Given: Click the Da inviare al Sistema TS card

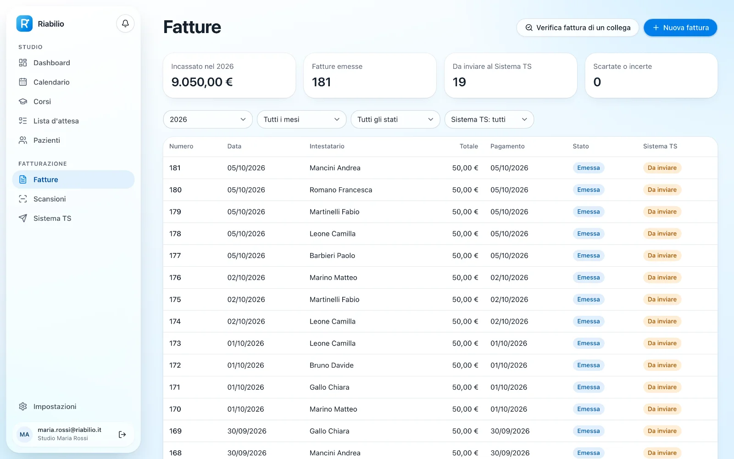Looking at the screenshot, I should (x=511, y=75).
